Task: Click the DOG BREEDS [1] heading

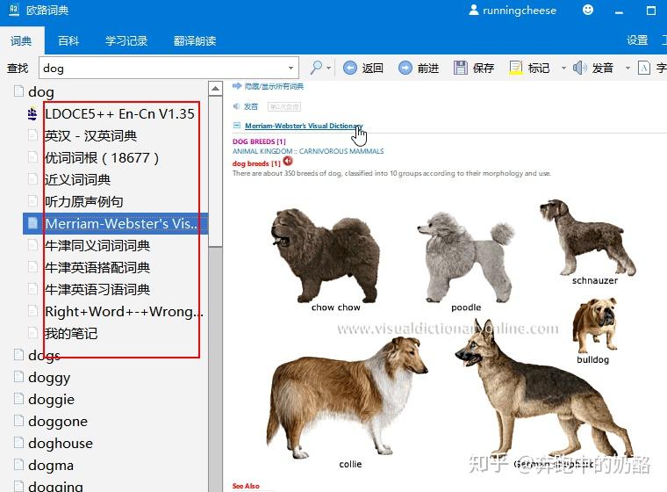Action: (x=259, y=141)
